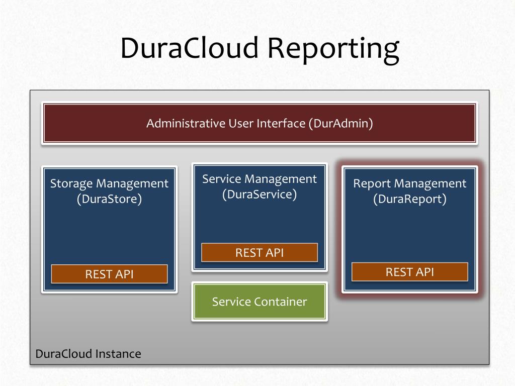The image size is (515, 386).
Task: Select the green Service Container box
Action: click(x=260, y=302)
